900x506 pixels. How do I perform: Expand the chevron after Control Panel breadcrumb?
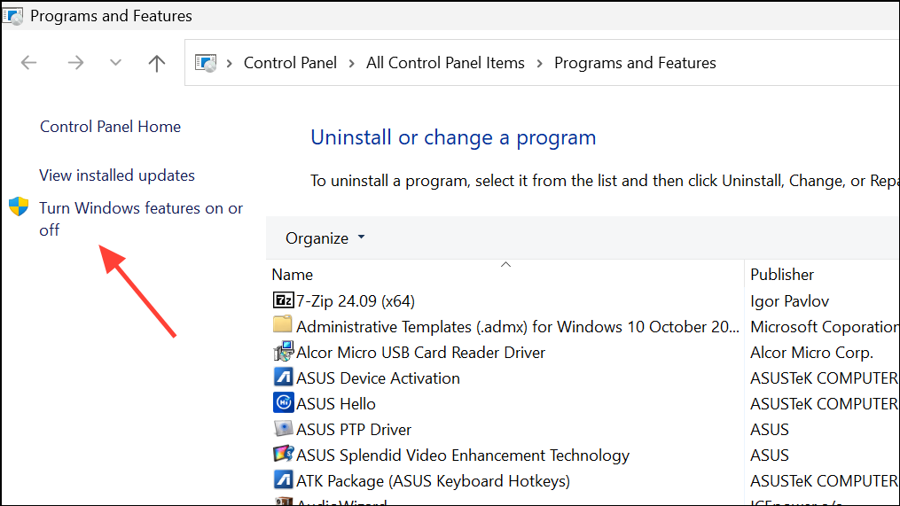click(351, 63)
